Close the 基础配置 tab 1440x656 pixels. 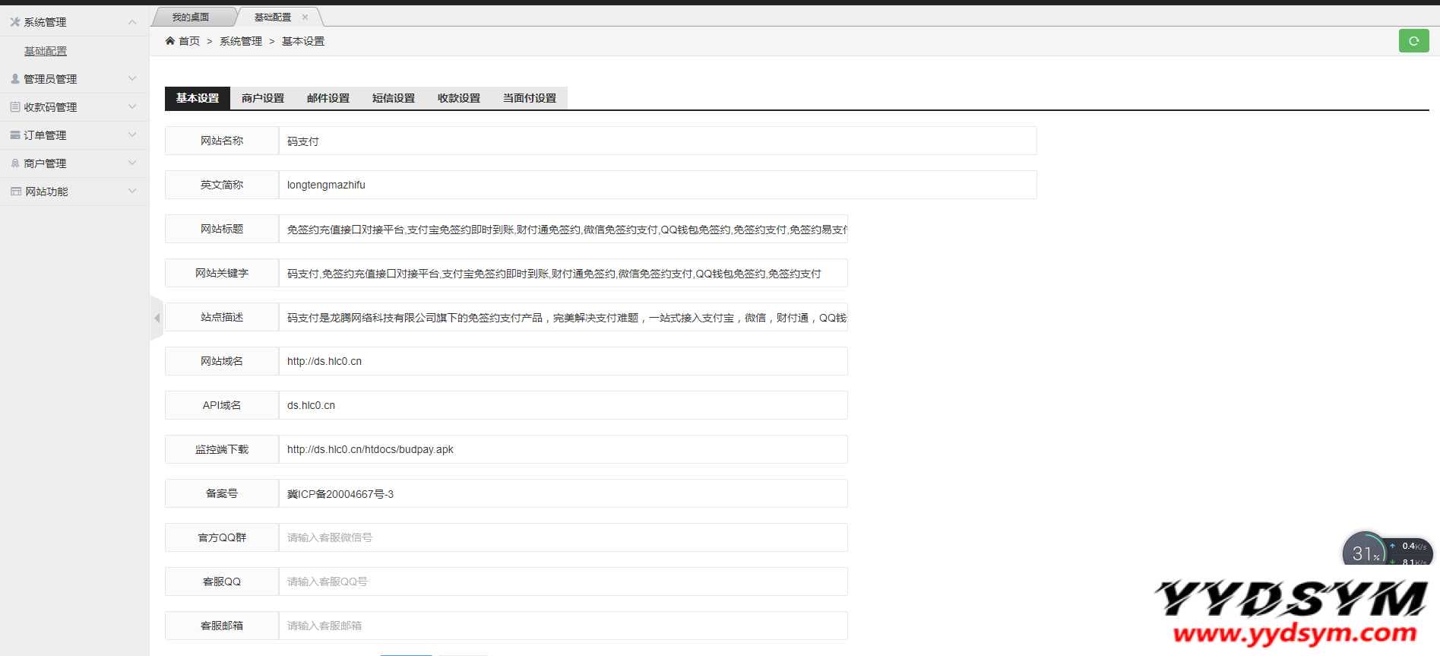305,17
